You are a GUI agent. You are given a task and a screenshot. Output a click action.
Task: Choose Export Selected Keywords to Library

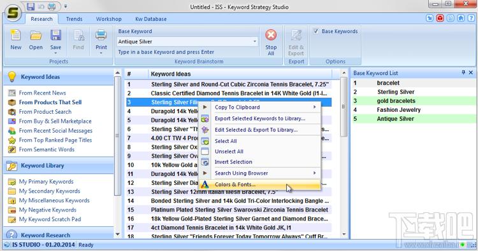click(260, 119)
